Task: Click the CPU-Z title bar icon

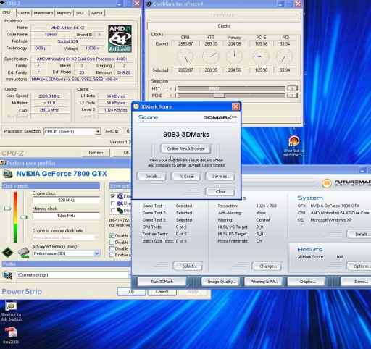Action: (3, 4)
